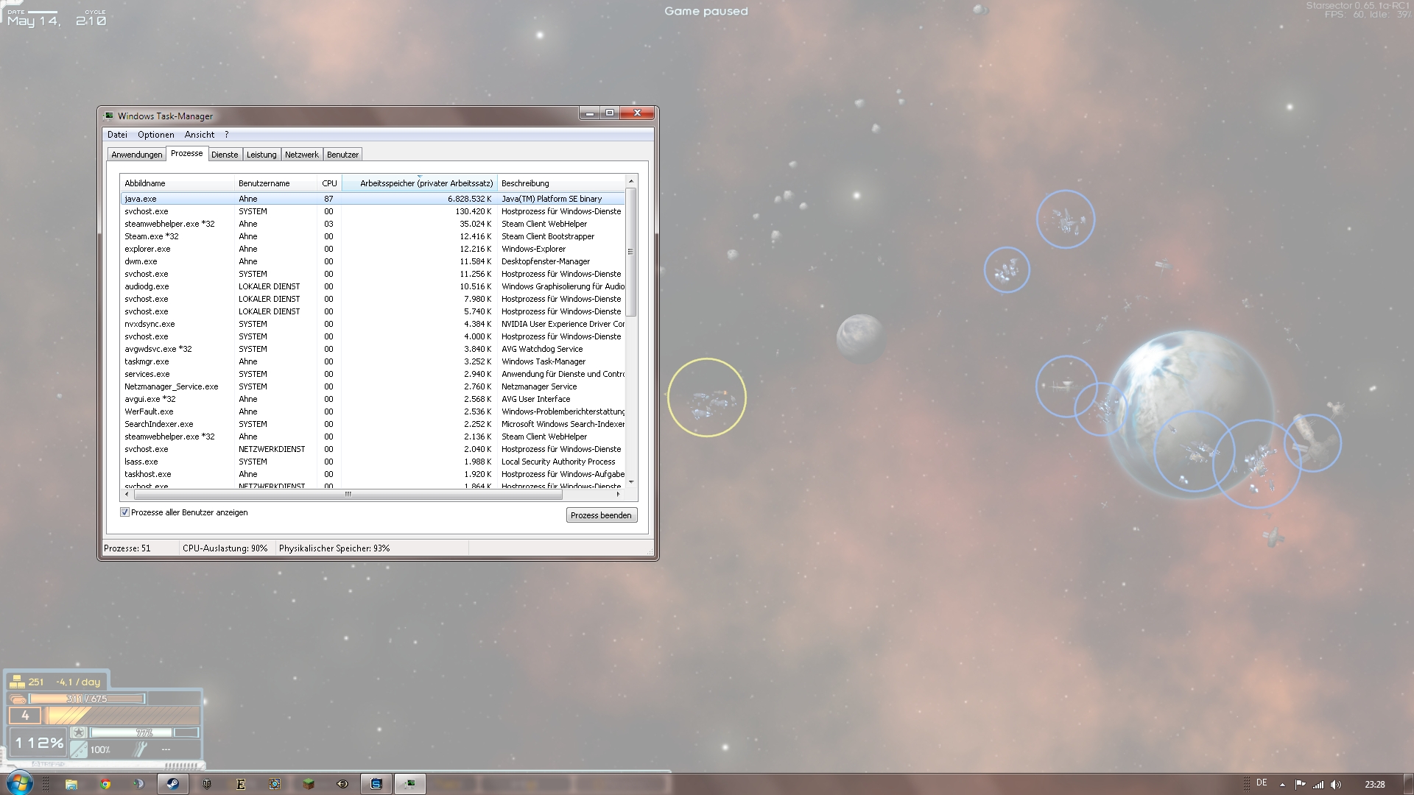Uncheck 'Prozesse aller Benutzer anzeigen'
The height and width of the screenshot is (795, 1414).
click(x=124, y=512)
